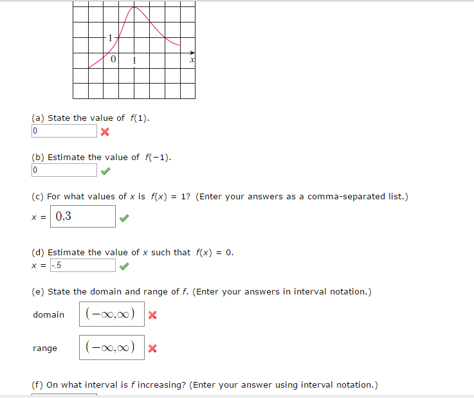Screen dimensions: 474x398
Task: Click the part (e) domain and range question text
Action: point(201,292)
